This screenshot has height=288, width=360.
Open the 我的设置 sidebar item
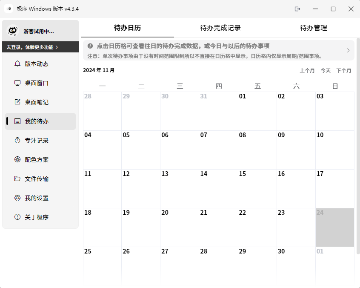[40, 198]
